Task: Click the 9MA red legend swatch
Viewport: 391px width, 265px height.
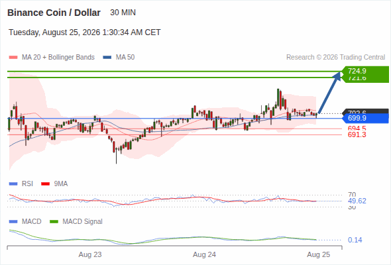Action: point(45,184)
